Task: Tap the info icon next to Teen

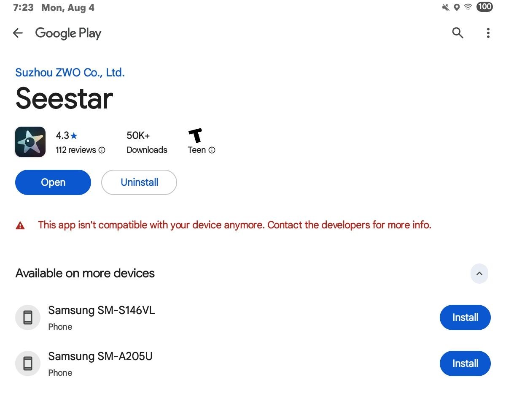Action: 212,150
